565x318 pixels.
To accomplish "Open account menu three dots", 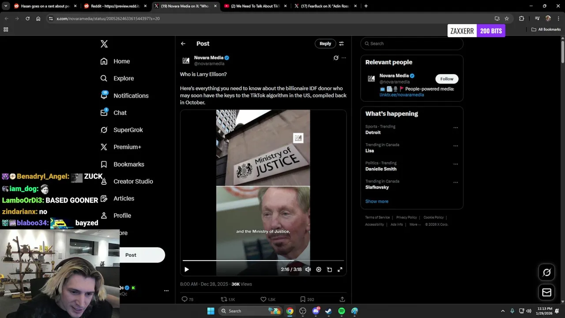I will (166, 291).
